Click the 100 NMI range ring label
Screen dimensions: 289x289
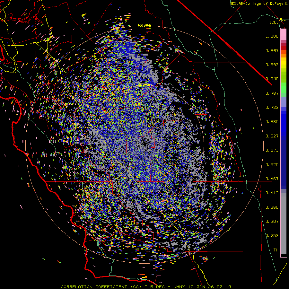[144, 25]
